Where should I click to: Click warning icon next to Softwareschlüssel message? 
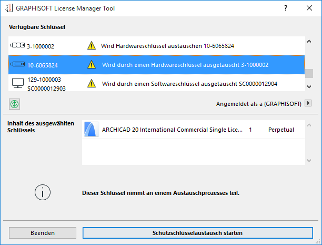pyautogui.click(x=91, y=83)
